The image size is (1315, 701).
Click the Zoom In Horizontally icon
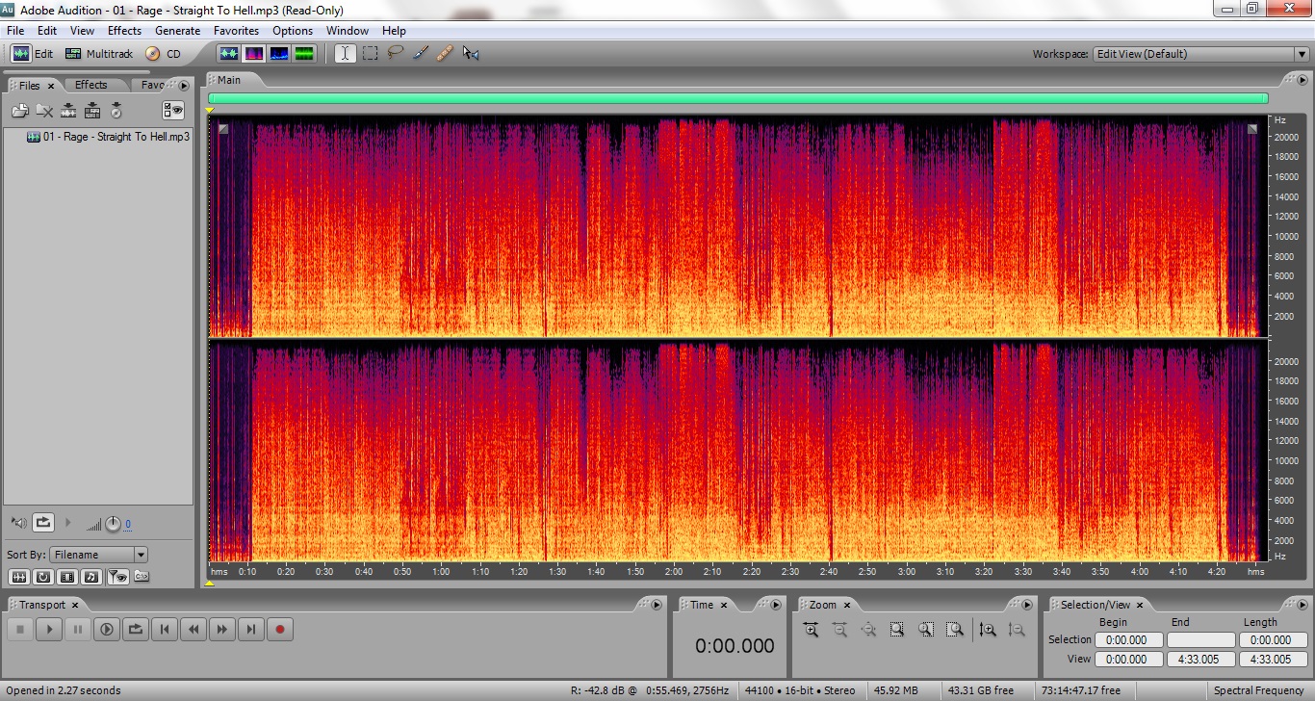pyautogui.click(x=811, y=630)
